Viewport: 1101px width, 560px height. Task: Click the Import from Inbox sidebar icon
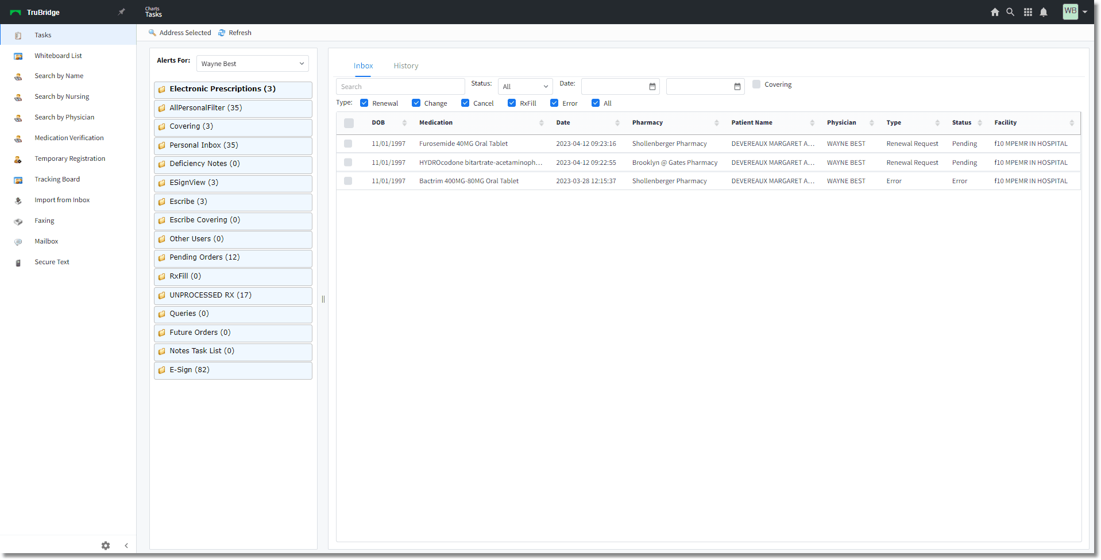point(18,200)
